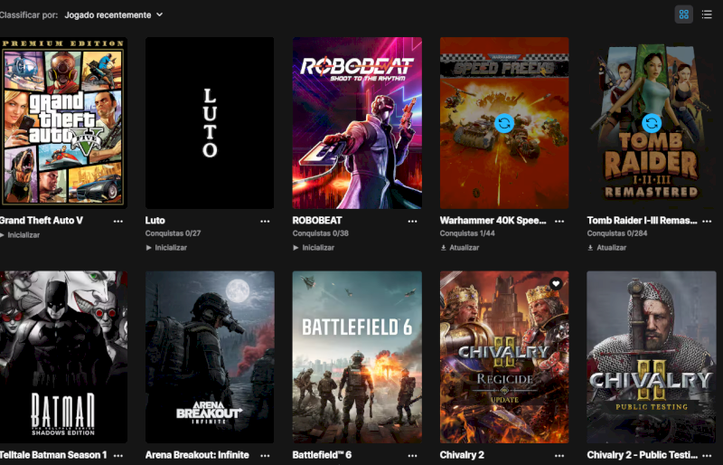Open more options for Battlefield 6
Image resolution: width=723 pixels, height=465 pixels.
tap(412, 456)
